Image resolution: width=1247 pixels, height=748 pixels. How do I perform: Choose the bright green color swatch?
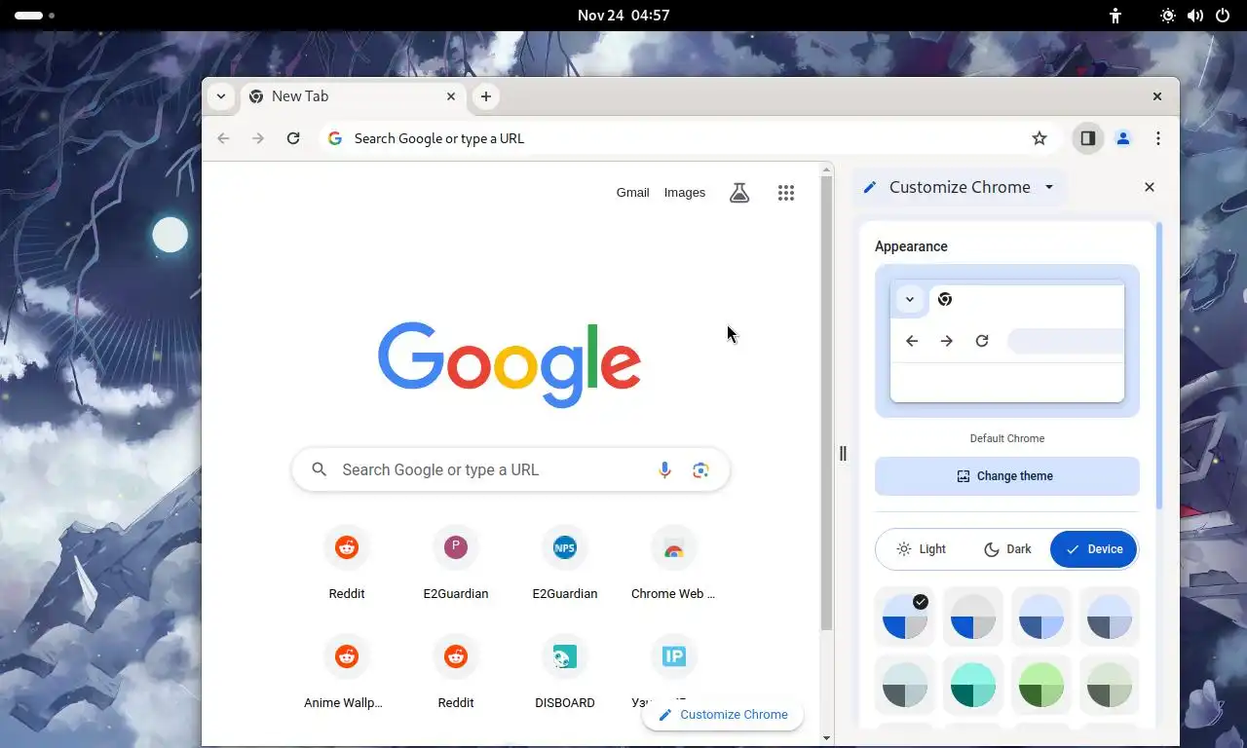point(1041,685)
